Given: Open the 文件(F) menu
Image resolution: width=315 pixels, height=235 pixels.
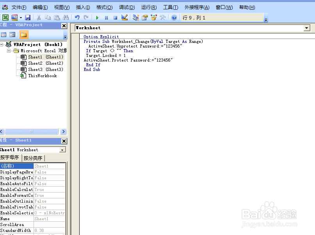Looking at the screenshot, I should pos(19,7).
